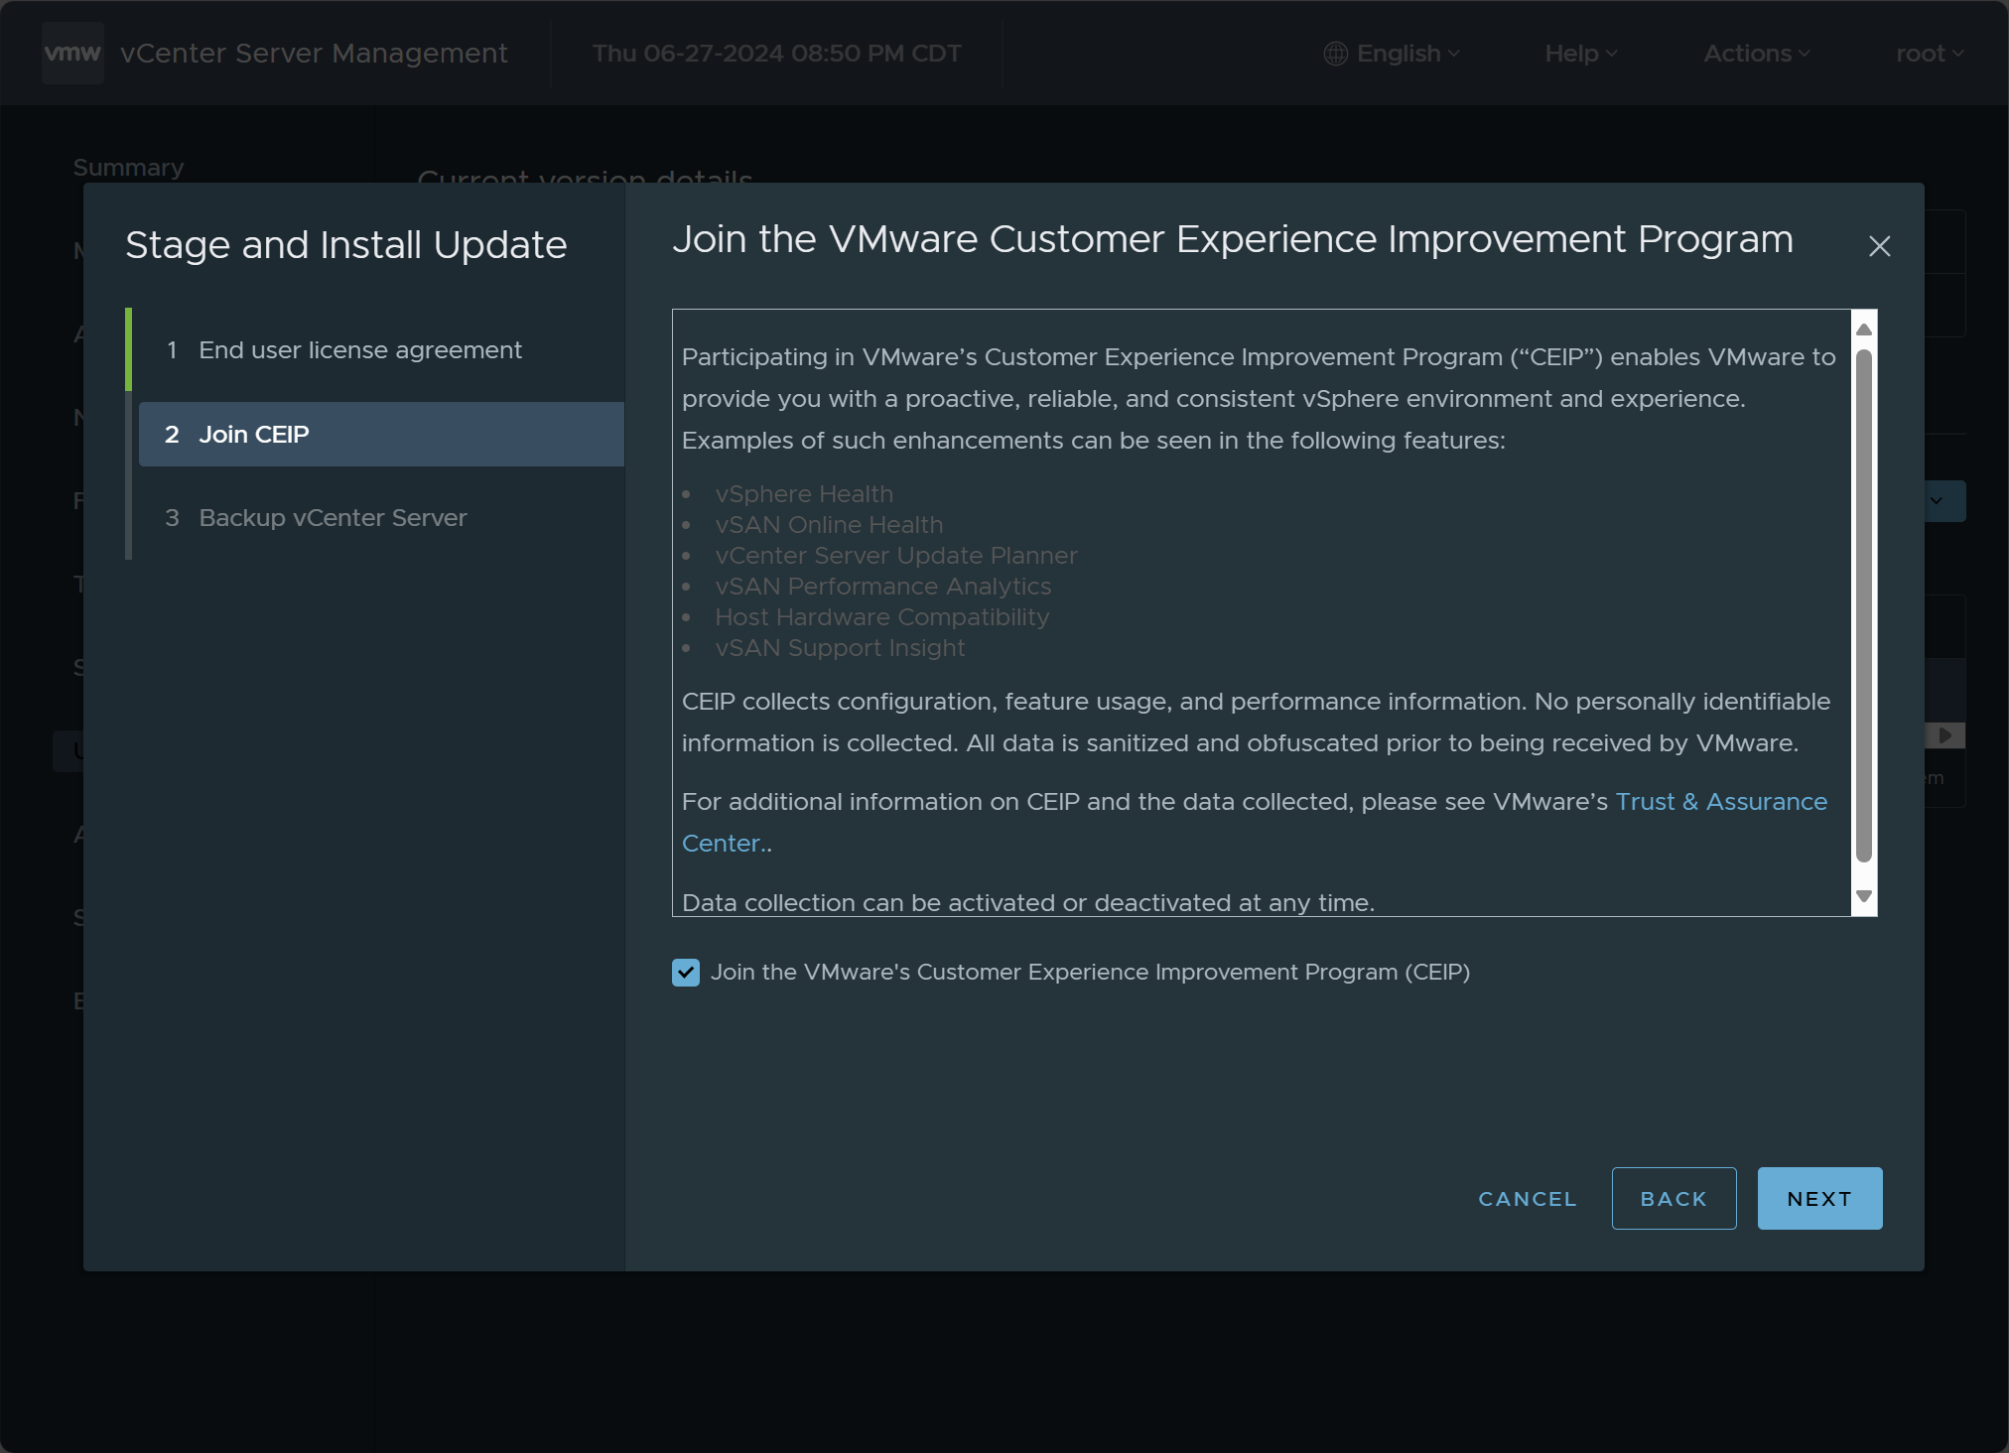Click scrollbar up arrow in CEIP text
Image resolution: width=2009 pixels, height=1453 pixels.
coord(1864,329)
